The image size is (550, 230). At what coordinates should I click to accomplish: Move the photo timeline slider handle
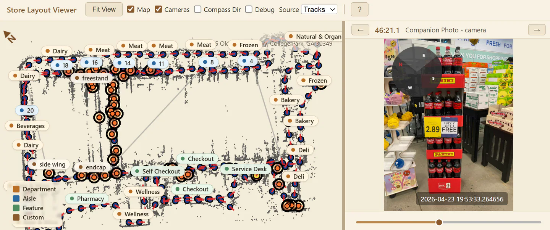(x=439, y=222)
